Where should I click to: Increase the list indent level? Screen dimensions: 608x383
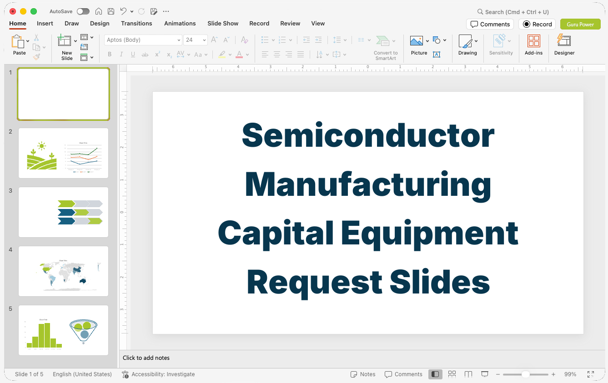318,40
